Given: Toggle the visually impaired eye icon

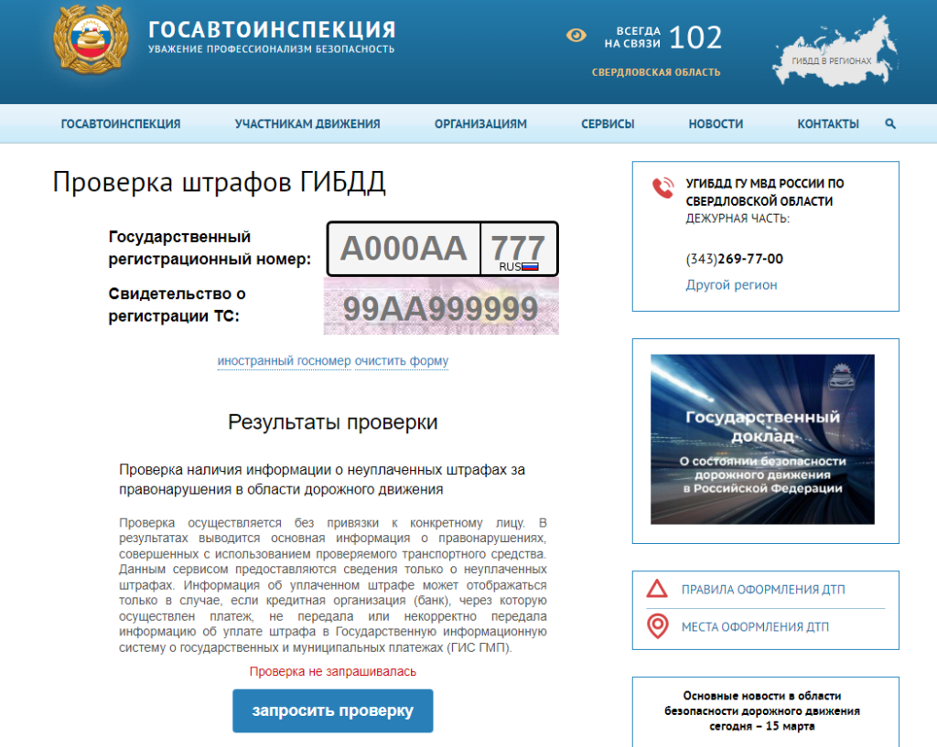Looking at the screenshot, I should coord(576,36).
